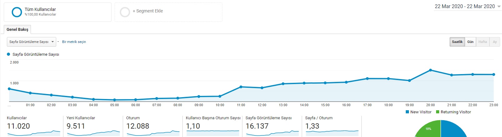
Task: Click the 22 Mar 2020 date range
Action: [465, 7]
